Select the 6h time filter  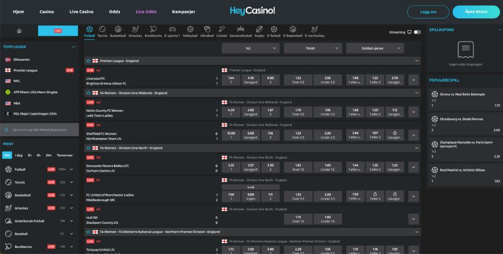click(x=39, y=155)
